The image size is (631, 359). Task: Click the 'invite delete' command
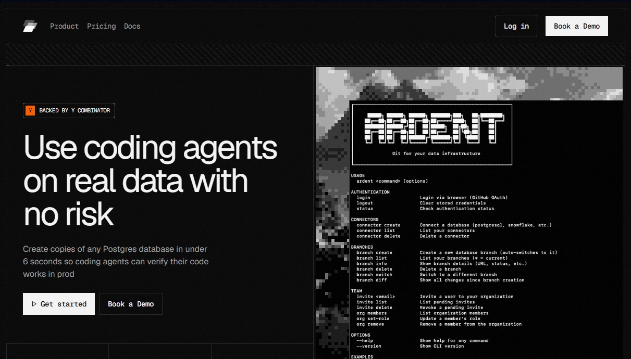coord(374,307)
